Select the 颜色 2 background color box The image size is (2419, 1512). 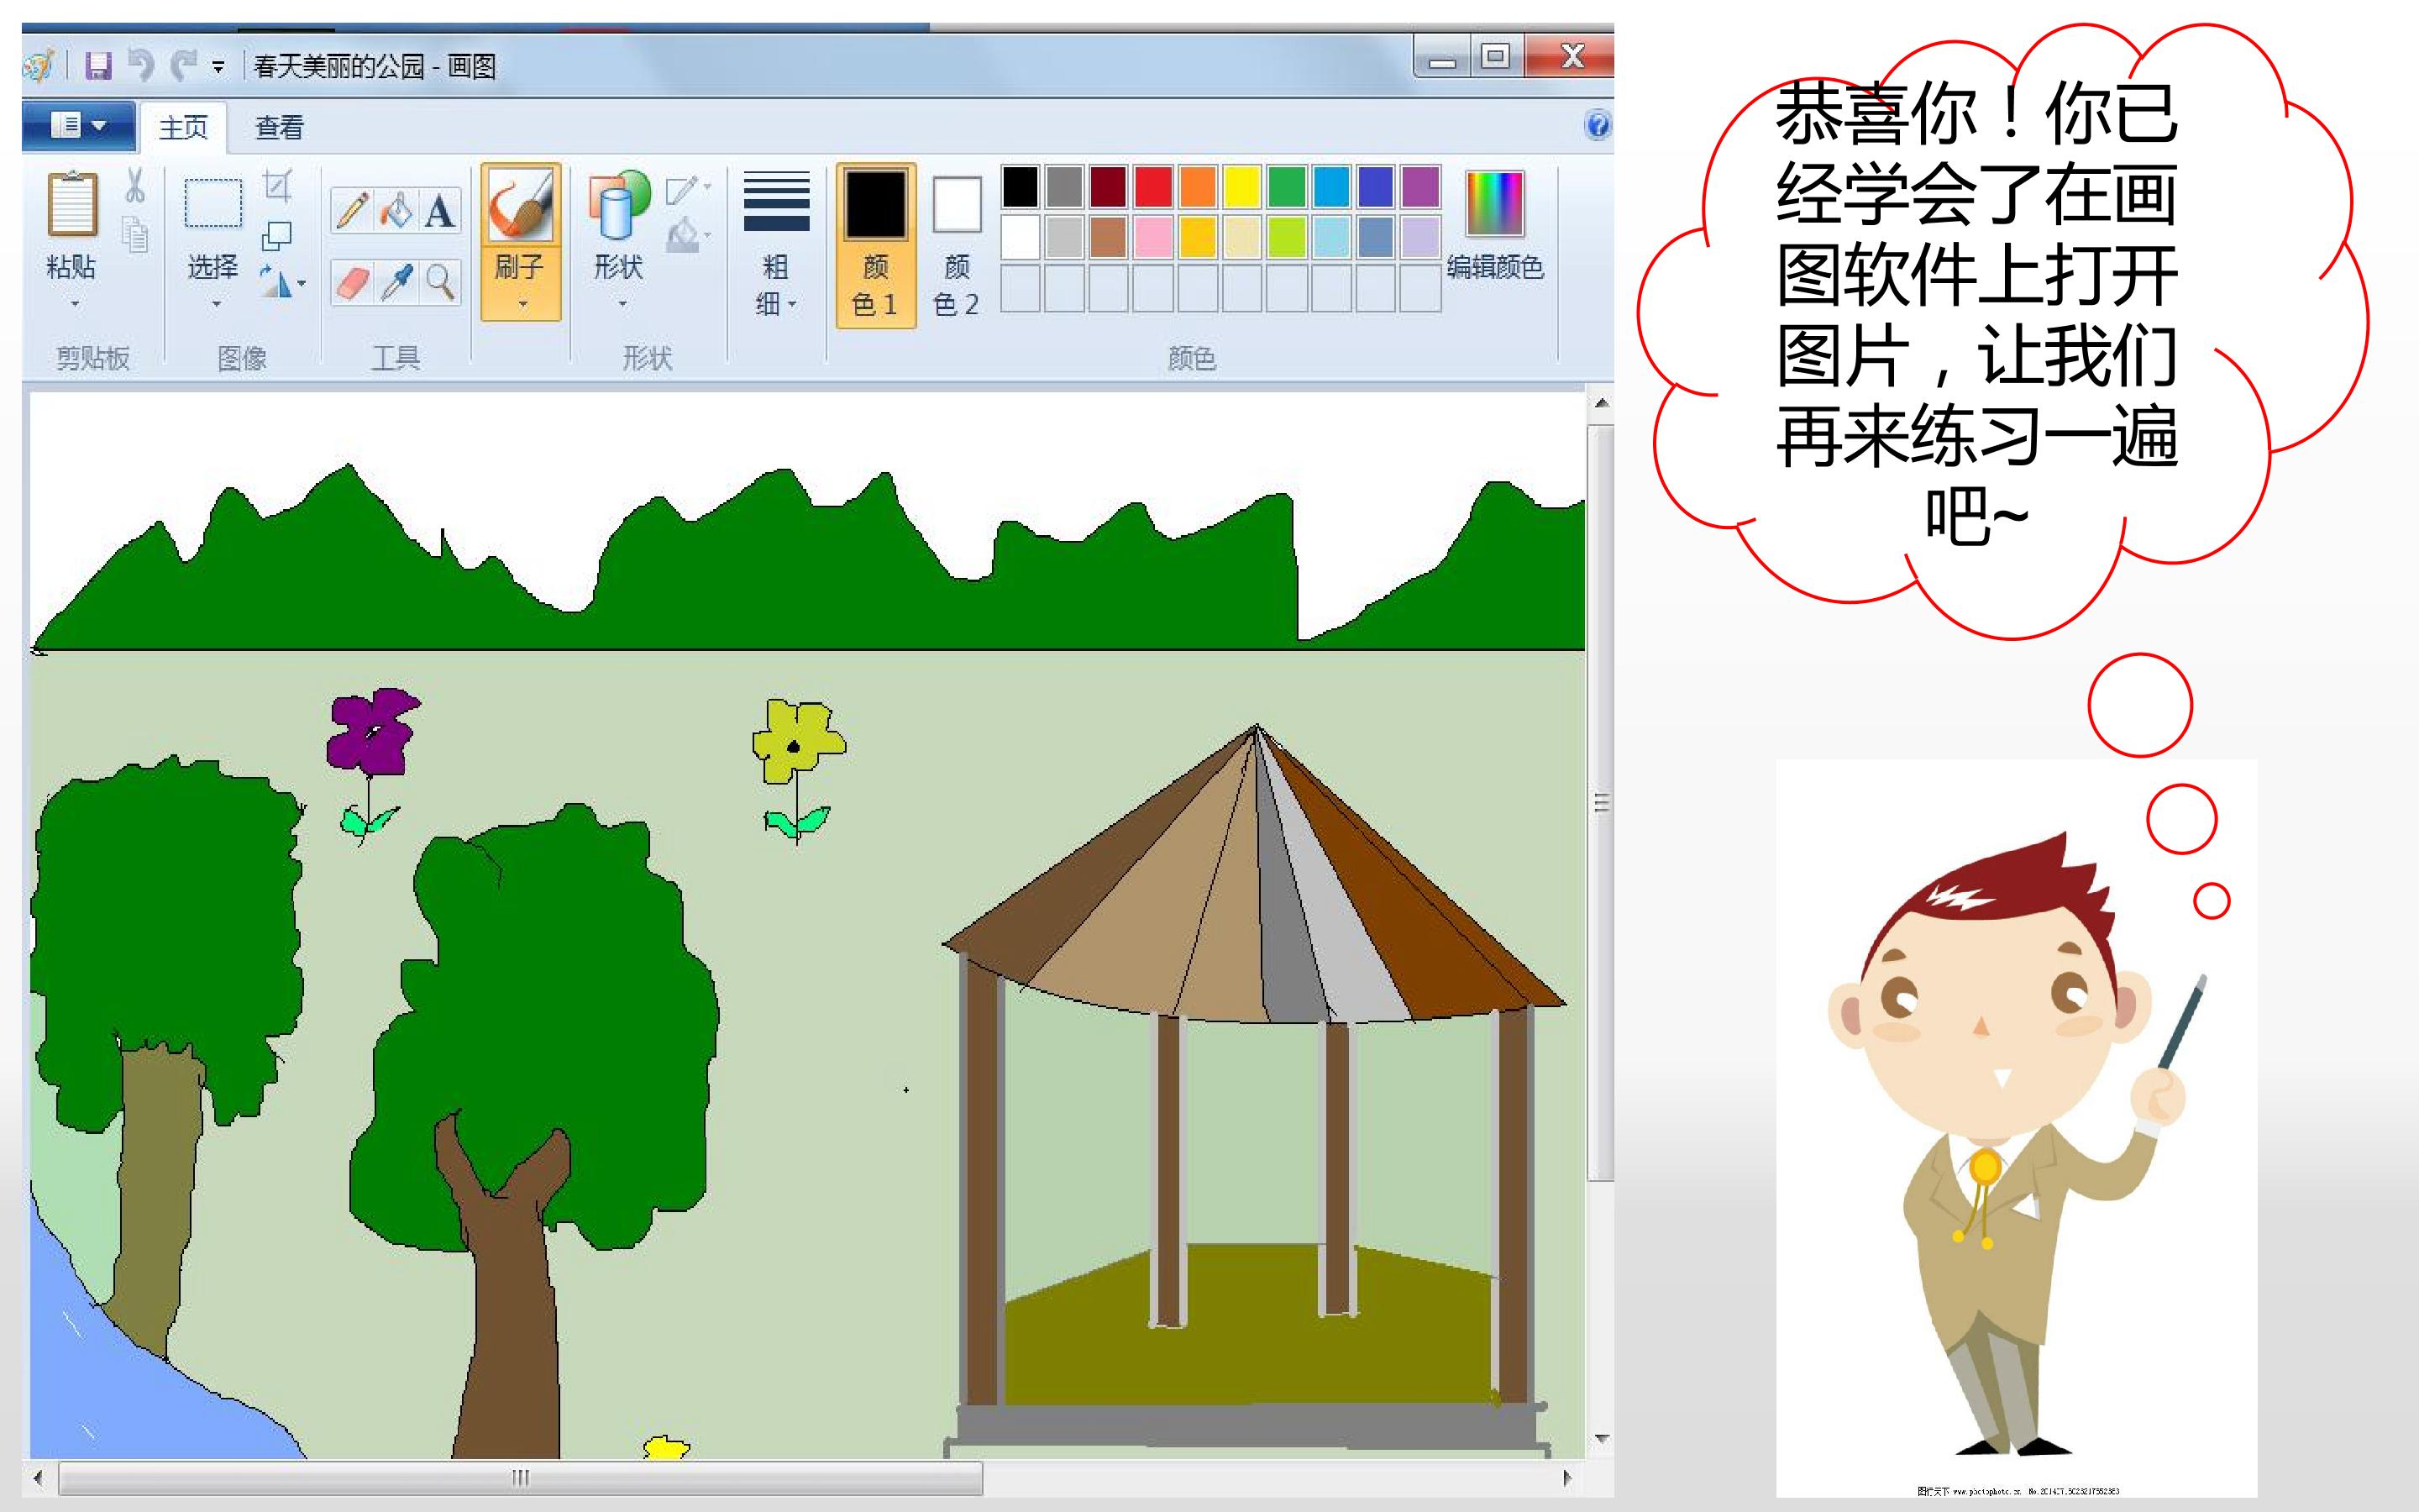pyautogui.click(x=957, y=245)
